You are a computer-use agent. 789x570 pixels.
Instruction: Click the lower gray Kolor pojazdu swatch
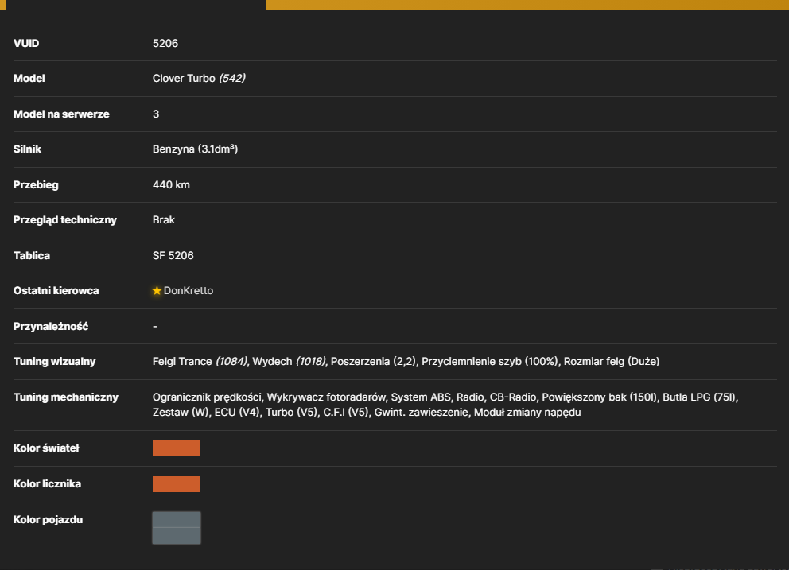pos(177,536)
